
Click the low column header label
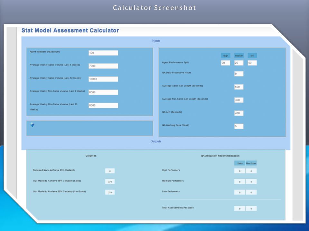(252, 56)
